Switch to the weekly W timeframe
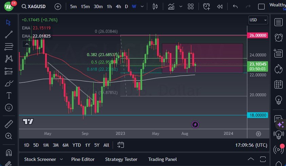This screenshot has width=286, height=166. tap(134, 6)
